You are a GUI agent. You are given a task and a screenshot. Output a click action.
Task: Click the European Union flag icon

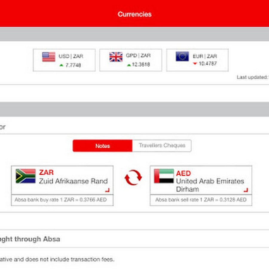point(182,56)
